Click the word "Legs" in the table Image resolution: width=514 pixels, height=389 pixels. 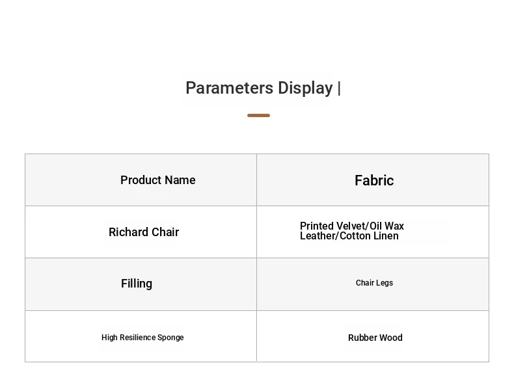384,283
